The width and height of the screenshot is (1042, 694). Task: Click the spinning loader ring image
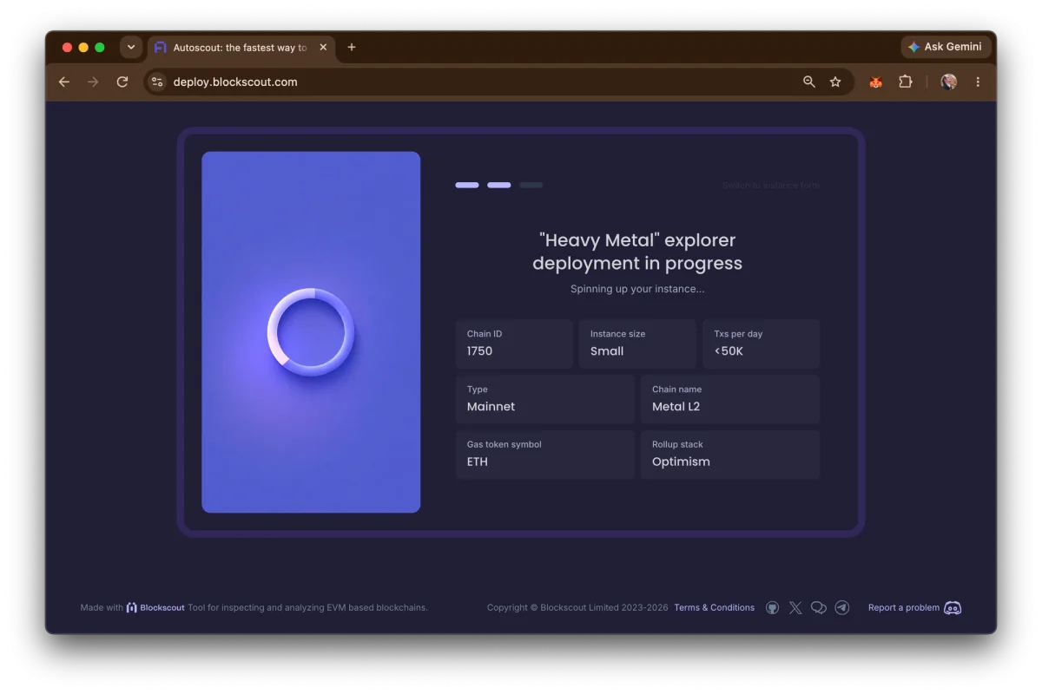click(x=311, y=332)
